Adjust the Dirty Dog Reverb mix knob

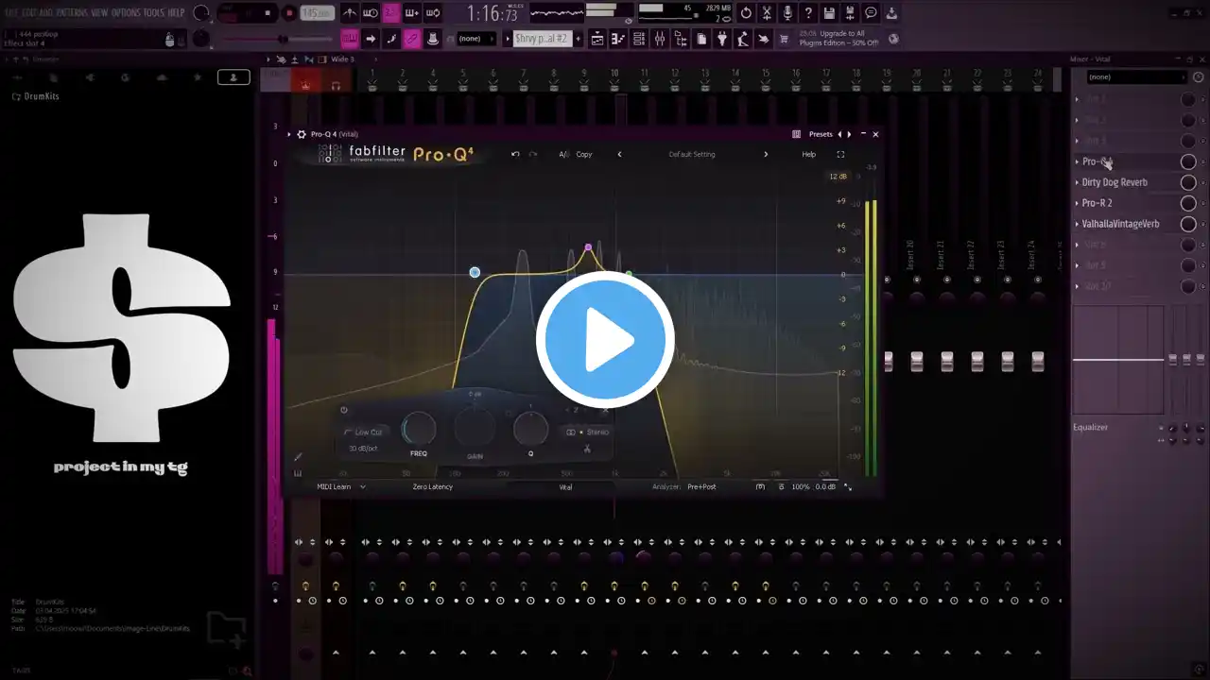point(1188,182)
